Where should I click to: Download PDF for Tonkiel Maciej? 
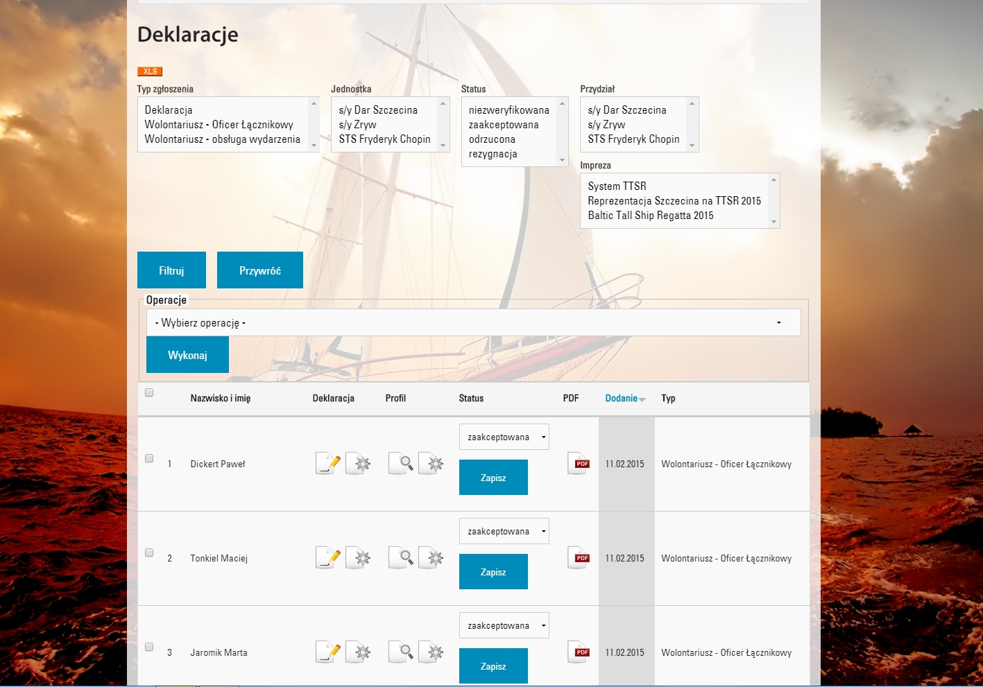coord(579,557)
